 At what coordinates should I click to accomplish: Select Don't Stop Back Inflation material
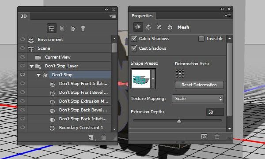[83, 119]
